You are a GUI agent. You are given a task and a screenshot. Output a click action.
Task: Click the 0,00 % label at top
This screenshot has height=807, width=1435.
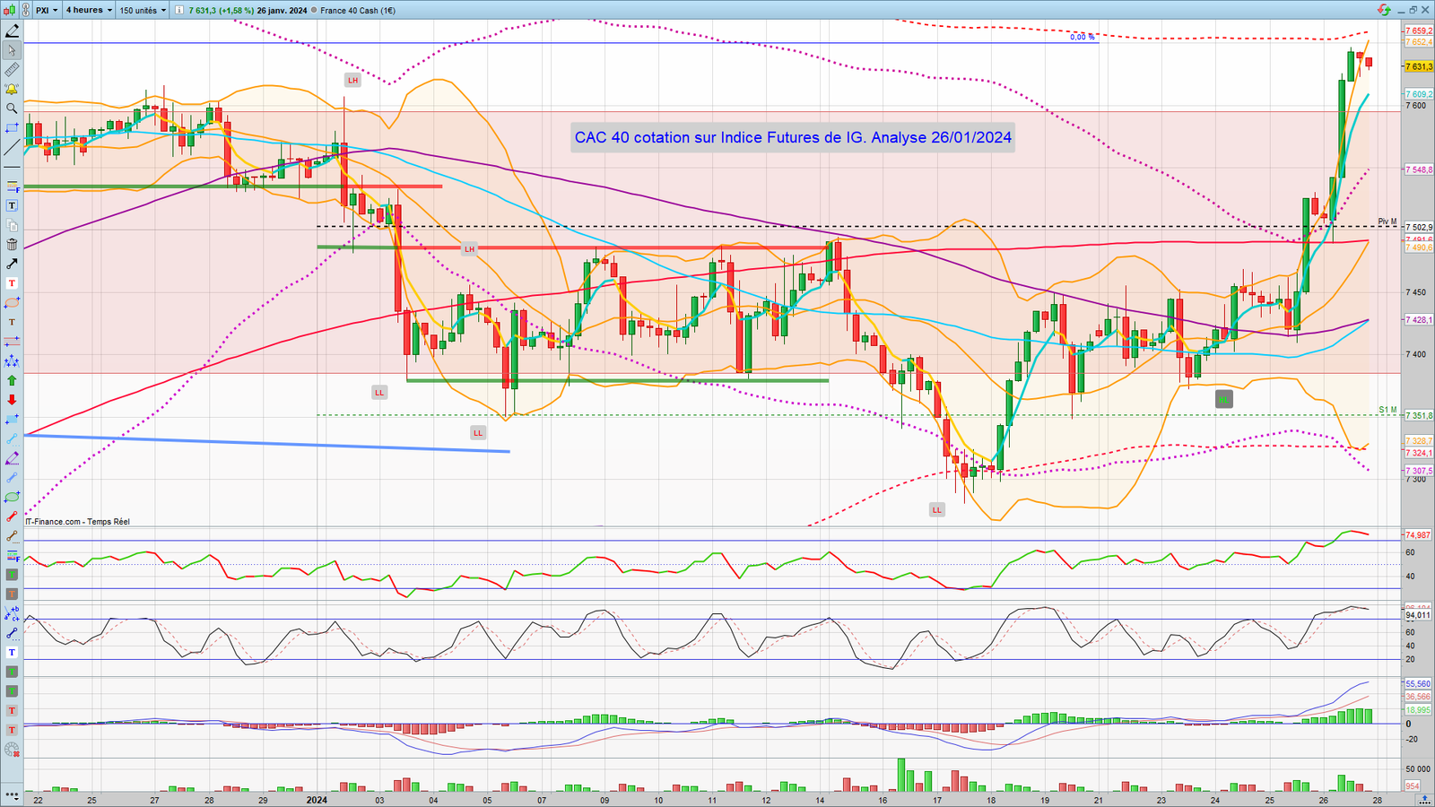[x=1083, y=37]
